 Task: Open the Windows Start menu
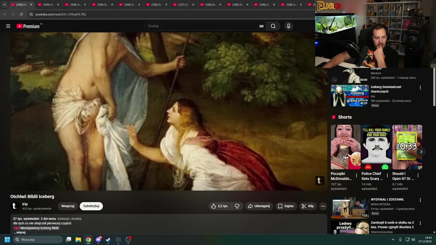click(x=7, y=240)
